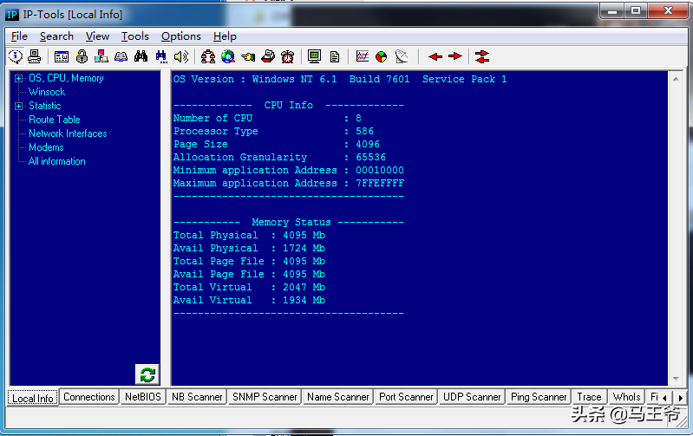The image size is (693, 436).
Task: Switch to the Trace tab
Action: [589, 397]
